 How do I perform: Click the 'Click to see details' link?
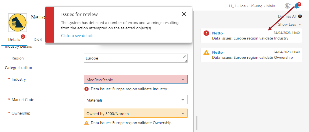pos(77,36)
